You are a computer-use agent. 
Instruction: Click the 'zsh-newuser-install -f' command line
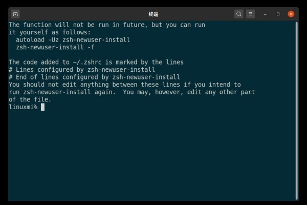pyautogui.click(x=55, y=47)
